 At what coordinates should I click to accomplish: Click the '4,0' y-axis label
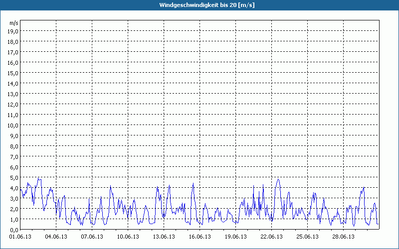pyautogui.click(x=14, y=188)
